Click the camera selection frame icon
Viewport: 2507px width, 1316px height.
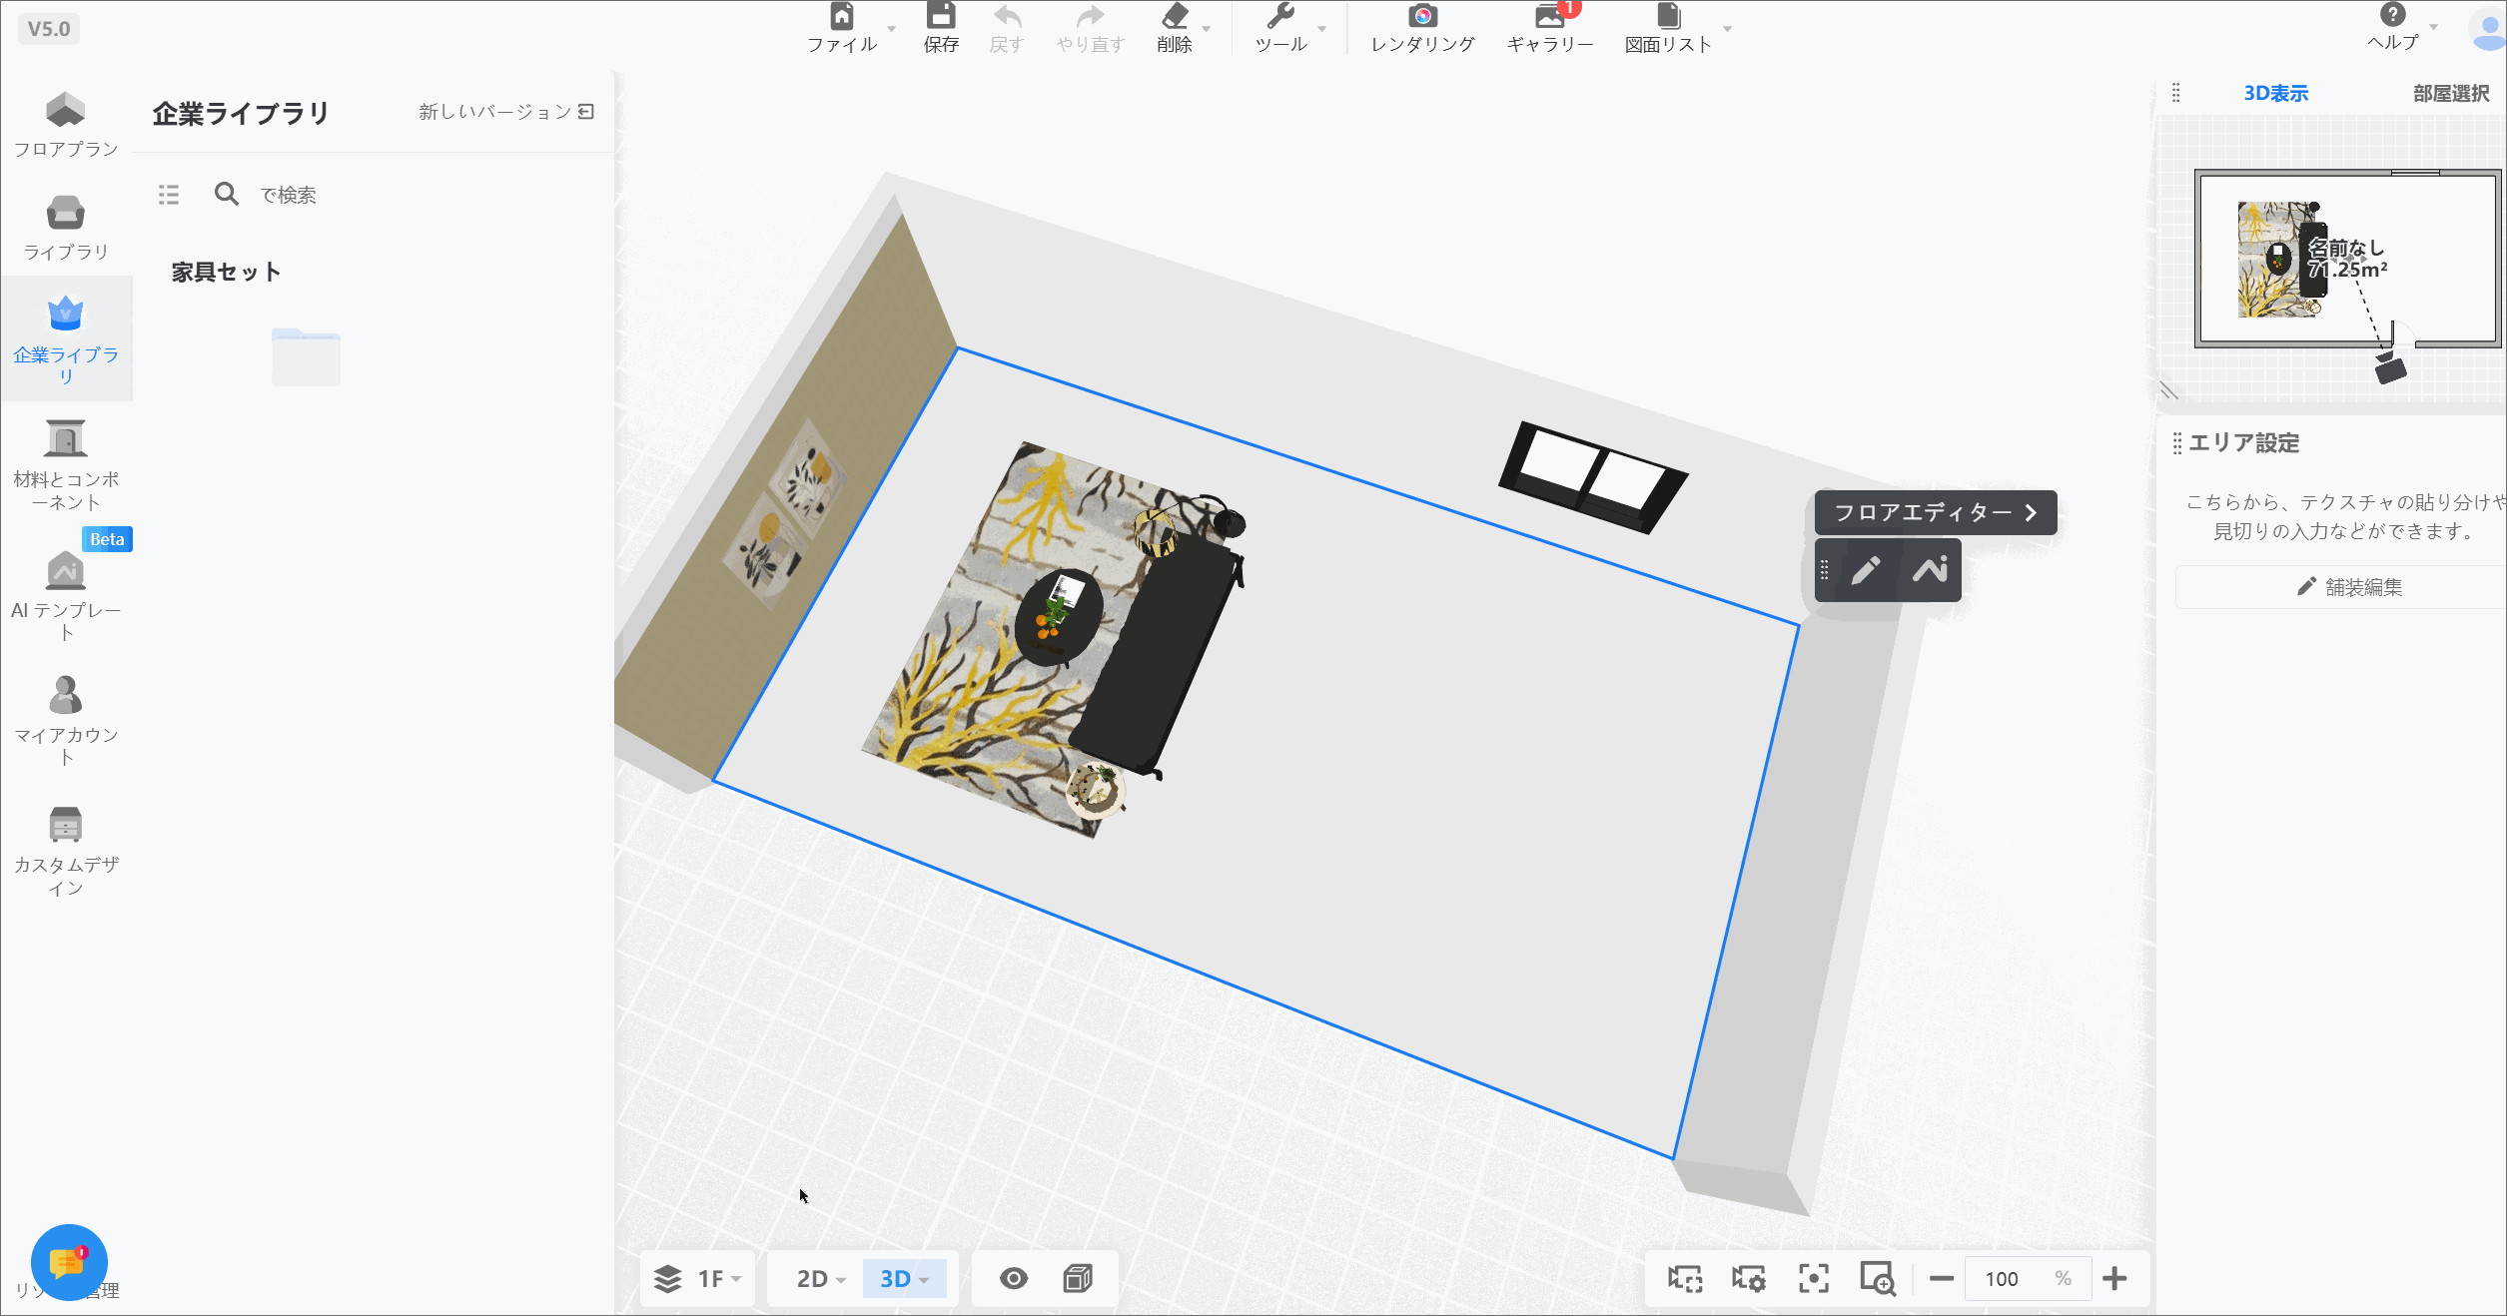click(x=1685, y=1278)
